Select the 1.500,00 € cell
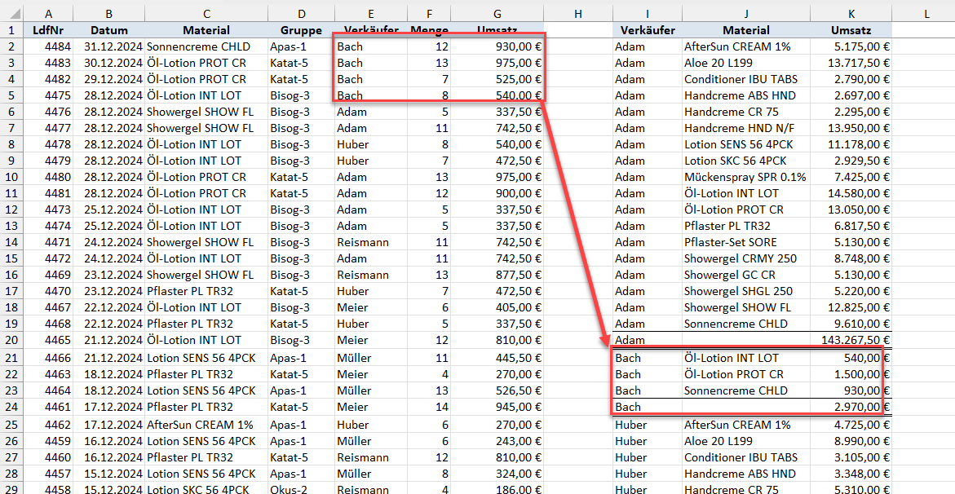This screenshot has height=494, width=955. click(851, 374)
